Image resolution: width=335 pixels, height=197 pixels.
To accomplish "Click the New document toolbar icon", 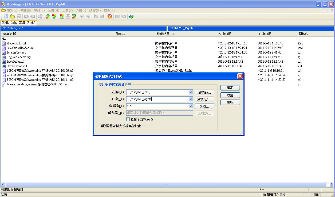I will pos(6,17).
